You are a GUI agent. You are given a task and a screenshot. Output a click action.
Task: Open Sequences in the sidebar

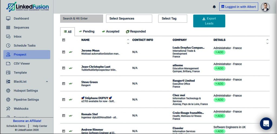pyautogui.click(x=27, y=28)
